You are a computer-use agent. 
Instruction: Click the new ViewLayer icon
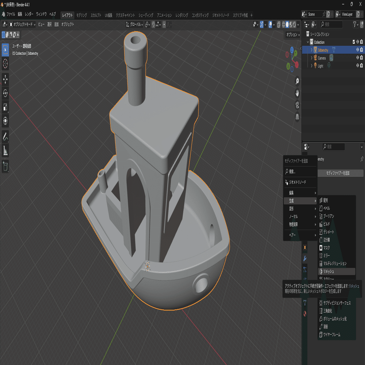358,15
